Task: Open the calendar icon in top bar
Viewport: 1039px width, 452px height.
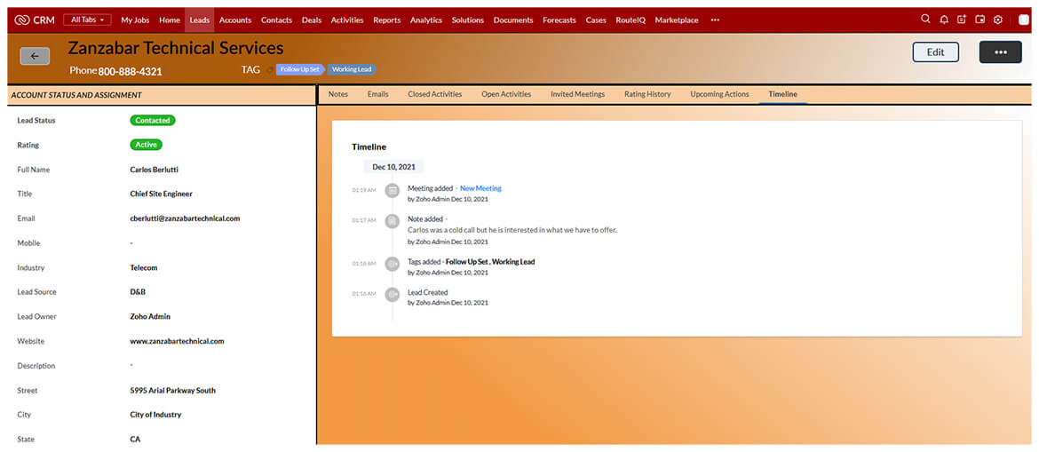Action: pos(980,20)
